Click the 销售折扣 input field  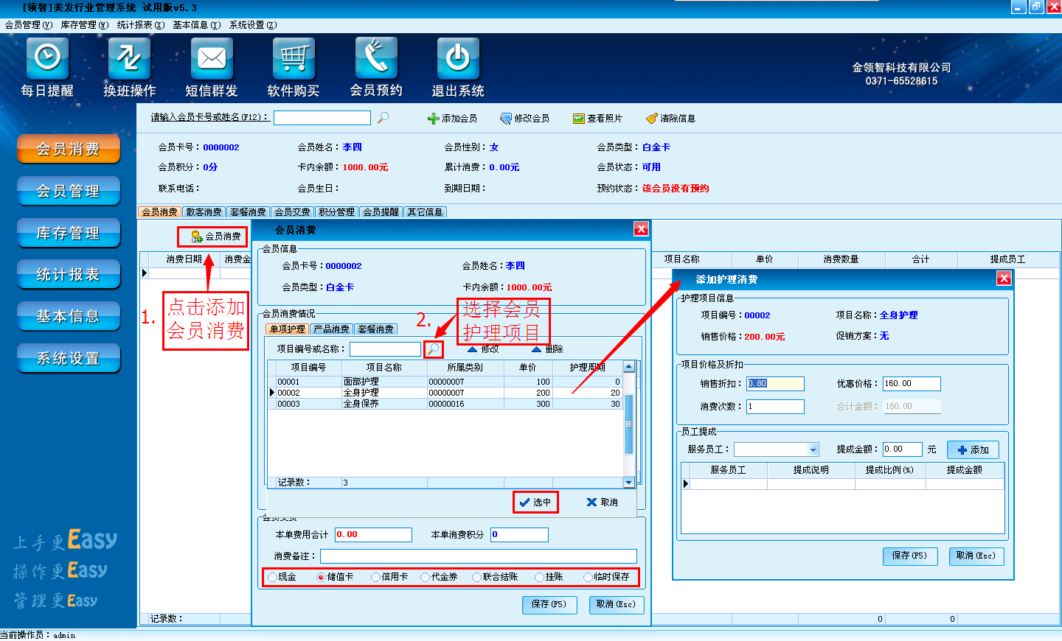(x=774, y=384)
